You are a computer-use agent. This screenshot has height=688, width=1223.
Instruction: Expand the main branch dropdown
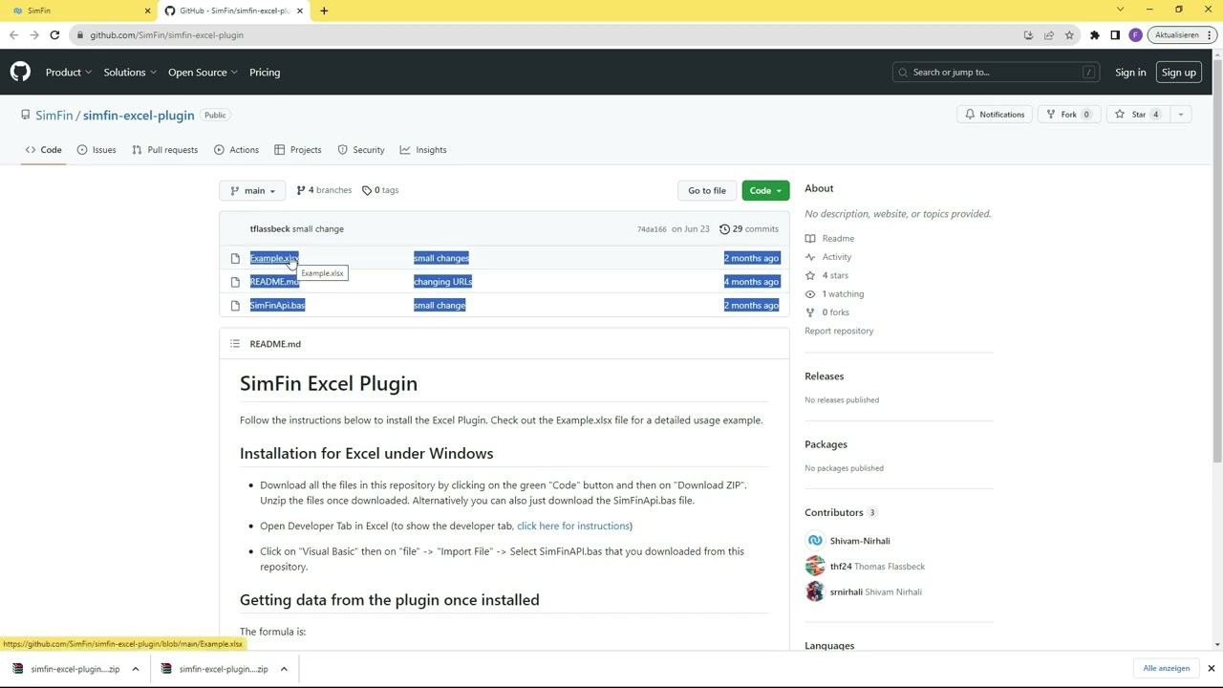pos(252,190)
